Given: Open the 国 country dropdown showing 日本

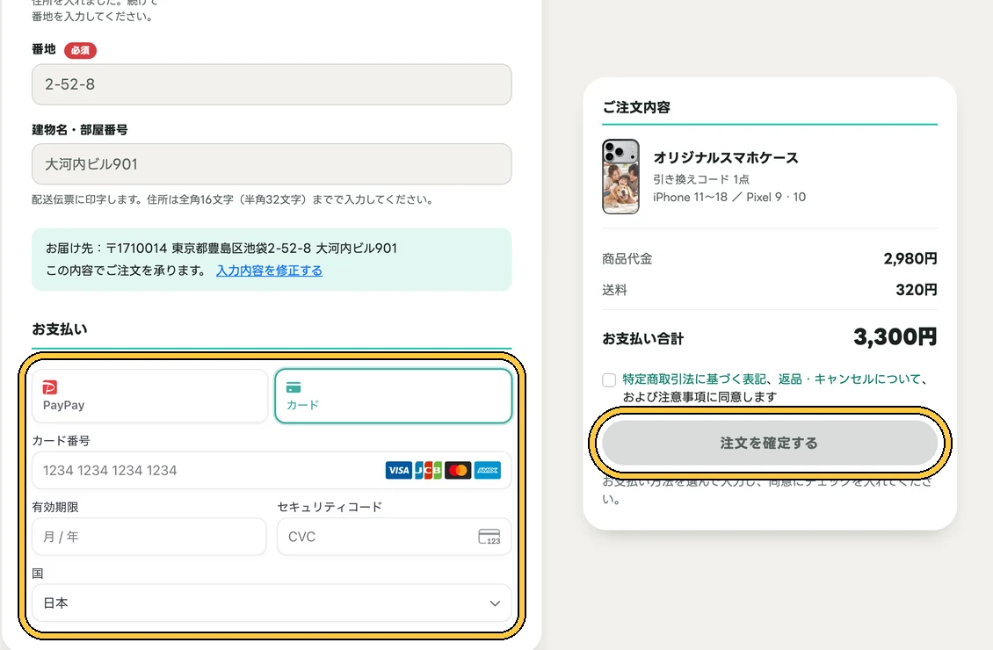Looking at the screenshot, I should pyautogui.click(x=272, y=603).
